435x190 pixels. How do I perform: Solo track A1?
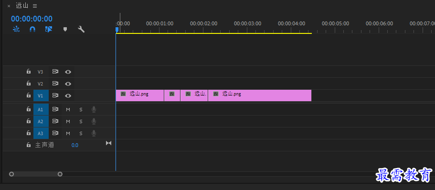[81, 110]
